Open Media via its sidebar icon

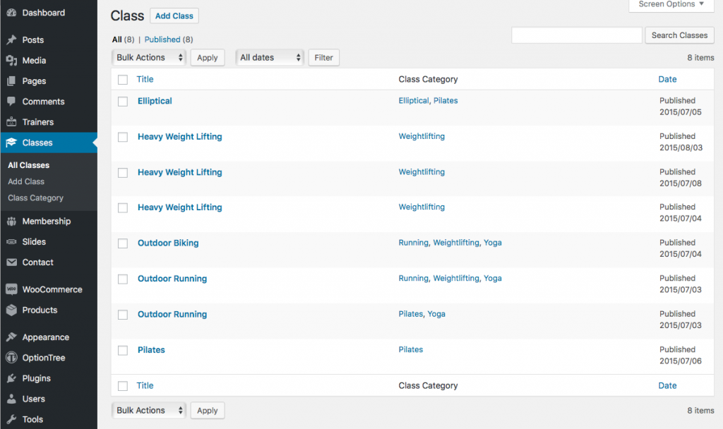pos(11,61)
